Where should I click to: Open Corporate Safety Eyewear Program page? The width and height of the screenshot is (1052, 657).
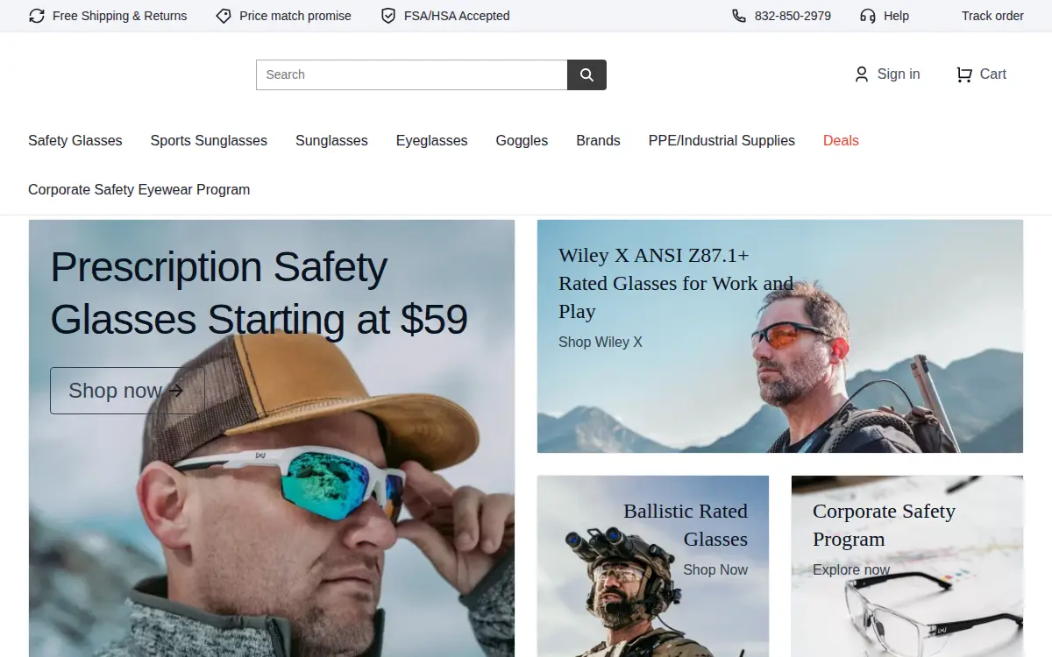[x=139, y=189]
